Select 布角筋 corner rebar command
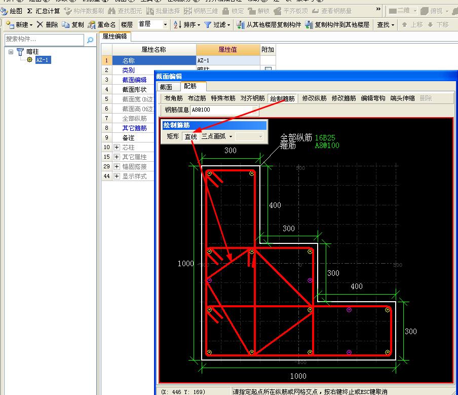The width and height of the screenshot is (458, 395). pyautogui.click(x=173, y=98)
